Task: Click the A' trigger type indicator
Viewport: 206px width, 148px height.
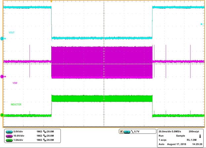Action: pos(121,131)
